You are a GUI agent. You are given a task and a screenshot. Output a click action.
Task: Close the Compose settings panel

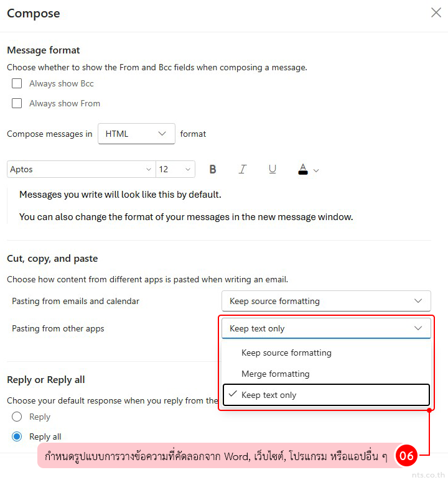pos(436,13)
